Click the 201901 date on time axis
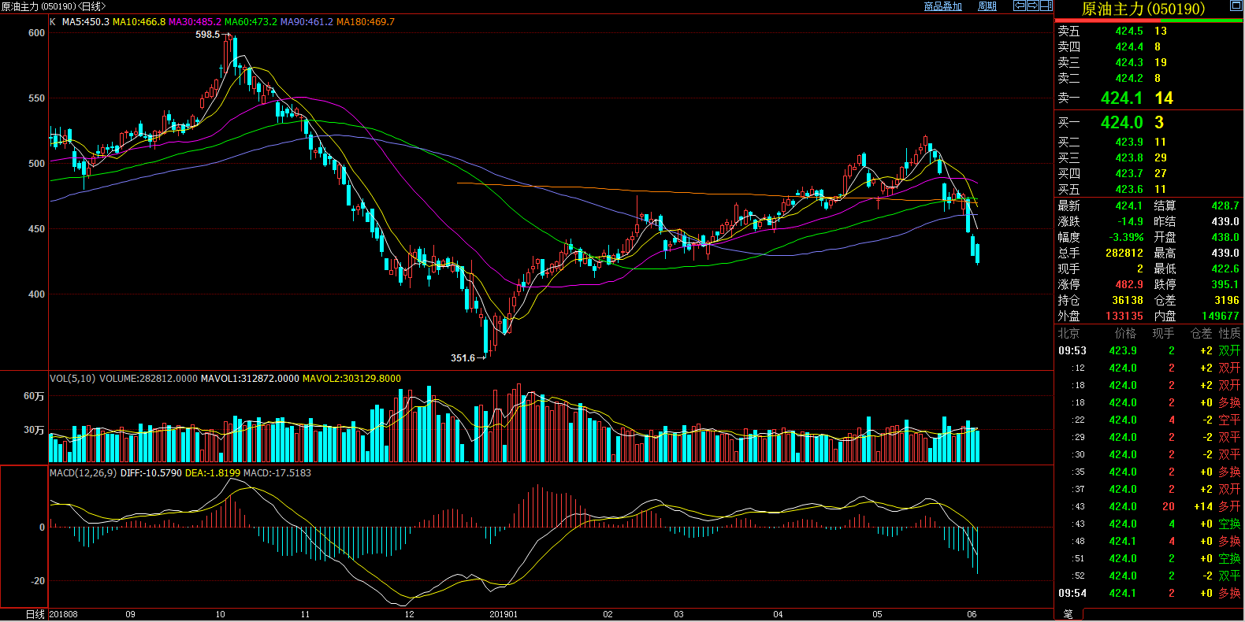The width and height of the screenshot is (1245, 622). [504, 614]
